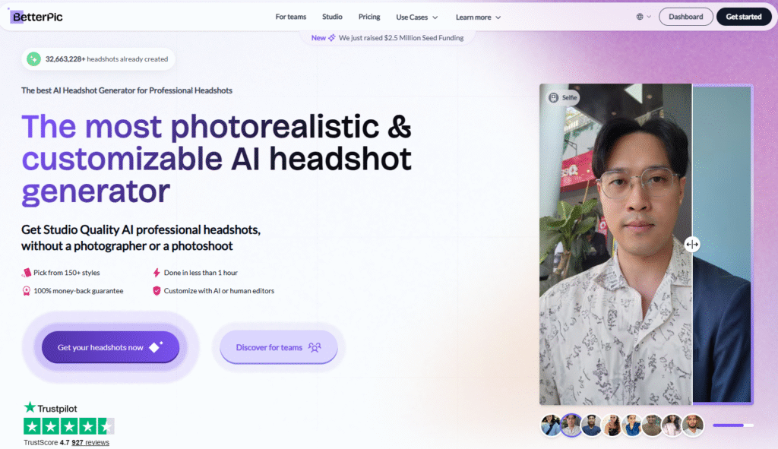Open the 'Pricing' page from the navbar
Screen dimensions: 778x449
tap(369, 16)
